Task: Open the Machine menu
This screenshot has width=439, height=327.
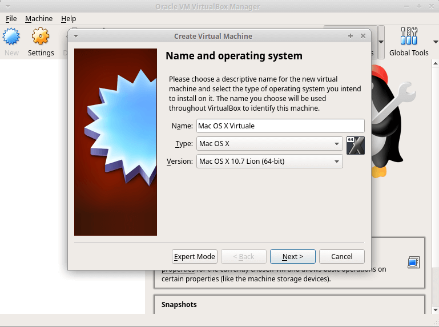Action: [39, 19]
